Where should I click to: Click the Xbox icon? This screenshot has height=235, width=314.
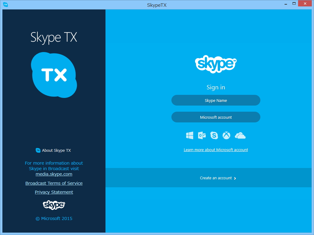[226, 135]
